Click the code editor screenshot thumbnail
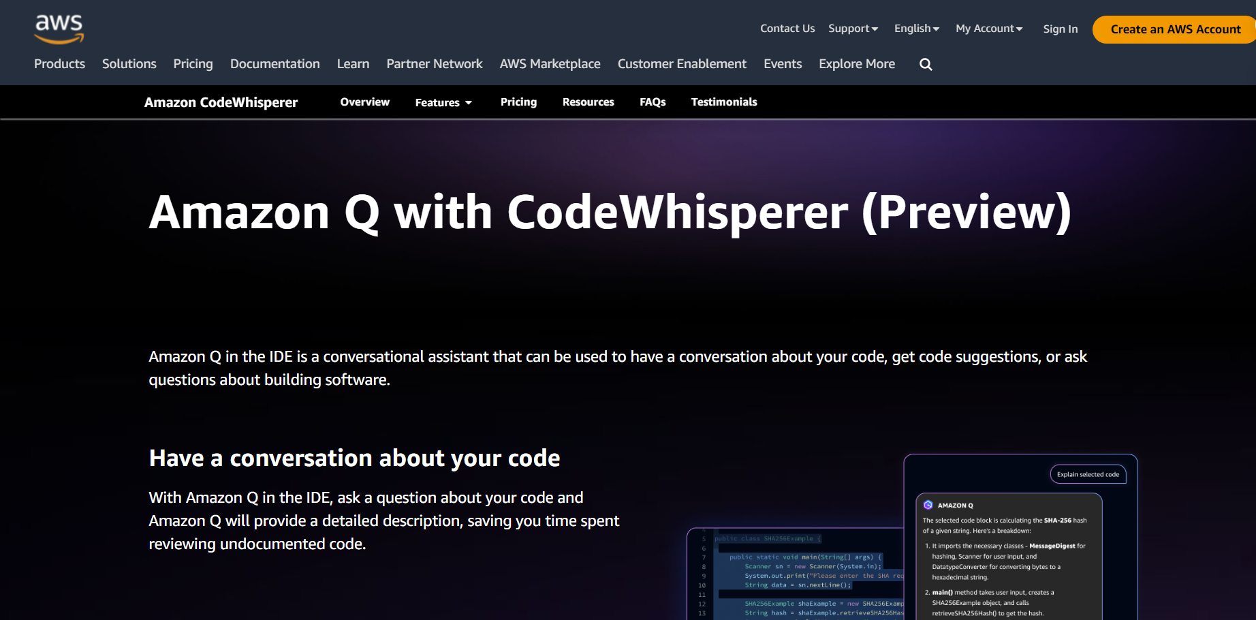1256x620 pixels. click(x=795, y=574)
